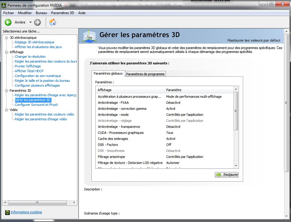Screen dimensions: 291x222
Task: Open the Home page house icon
Action: tap(53, 22)
